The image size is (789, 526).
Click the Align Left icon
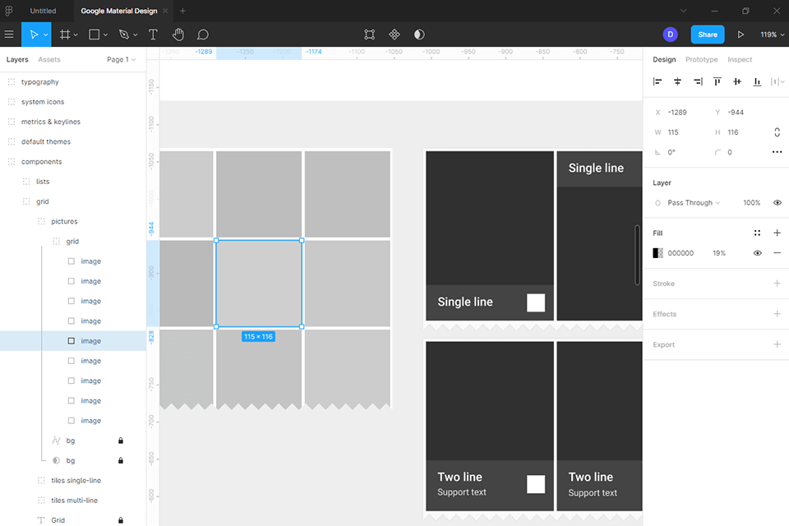point(657,81)
